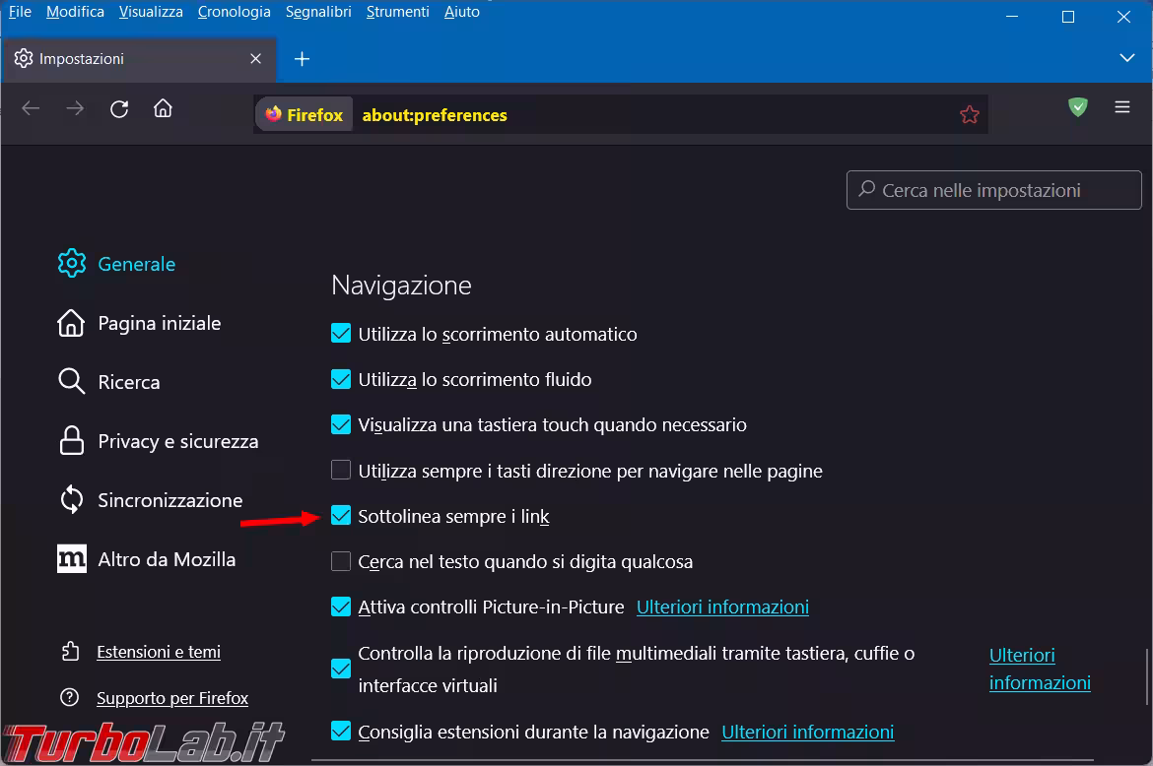The image size is (1153, 766).
Task: Uncheck Sottolinea sempre i link
Action: point(341,516)
